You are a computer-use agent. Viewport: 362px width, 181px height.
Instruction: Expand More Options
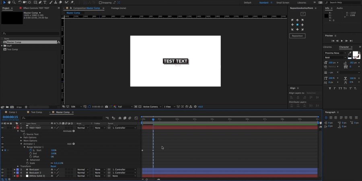pos(21,141)
